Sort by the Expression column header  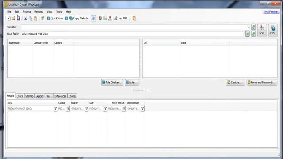point(20,43)
